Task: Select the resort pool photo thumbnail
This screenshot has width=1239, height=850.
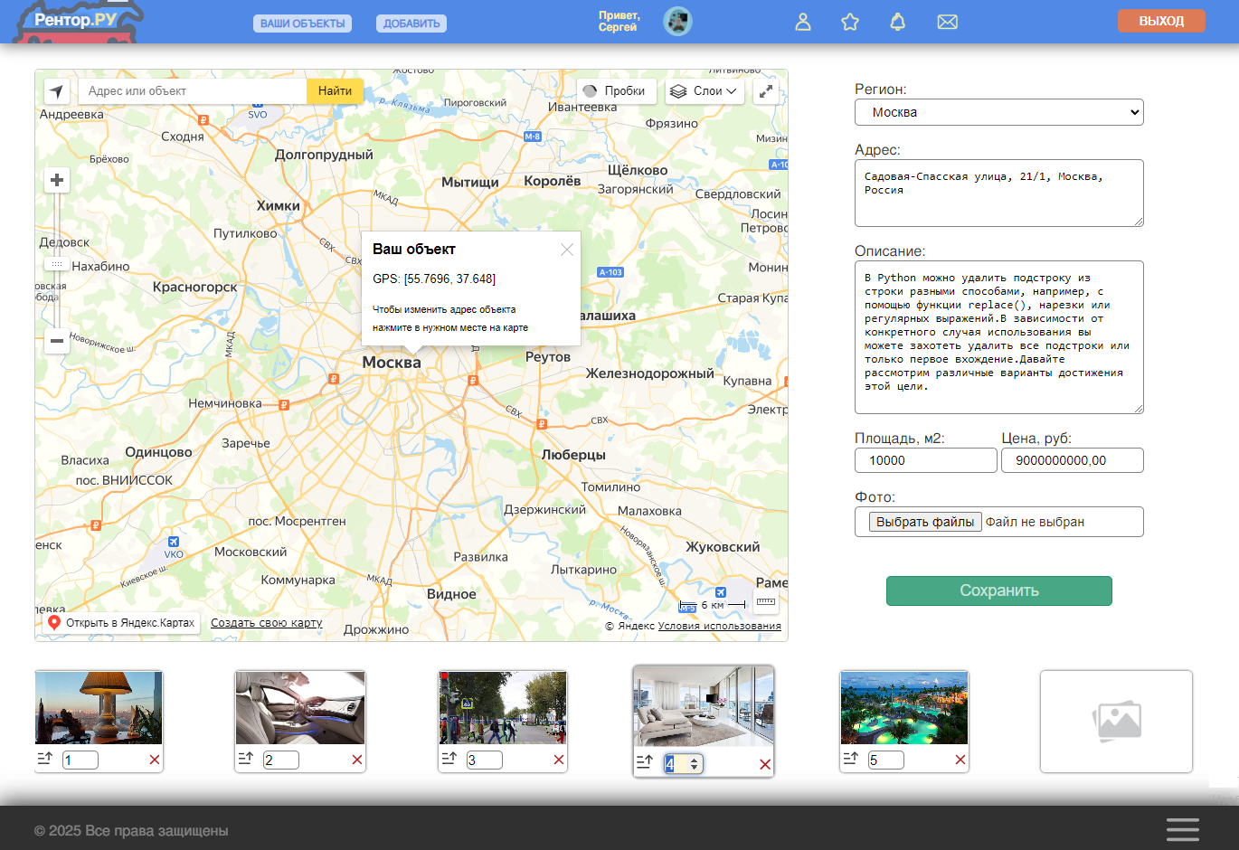Action: 904,708
